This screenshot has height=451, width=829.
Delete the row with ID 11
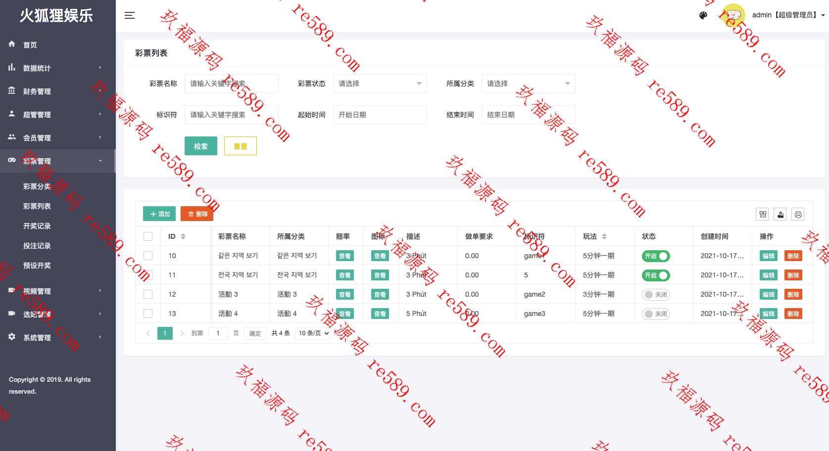(x=793, y=275)
